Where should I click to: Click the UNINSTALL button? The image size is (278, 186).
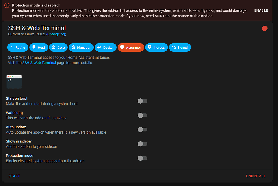(256, 176)
